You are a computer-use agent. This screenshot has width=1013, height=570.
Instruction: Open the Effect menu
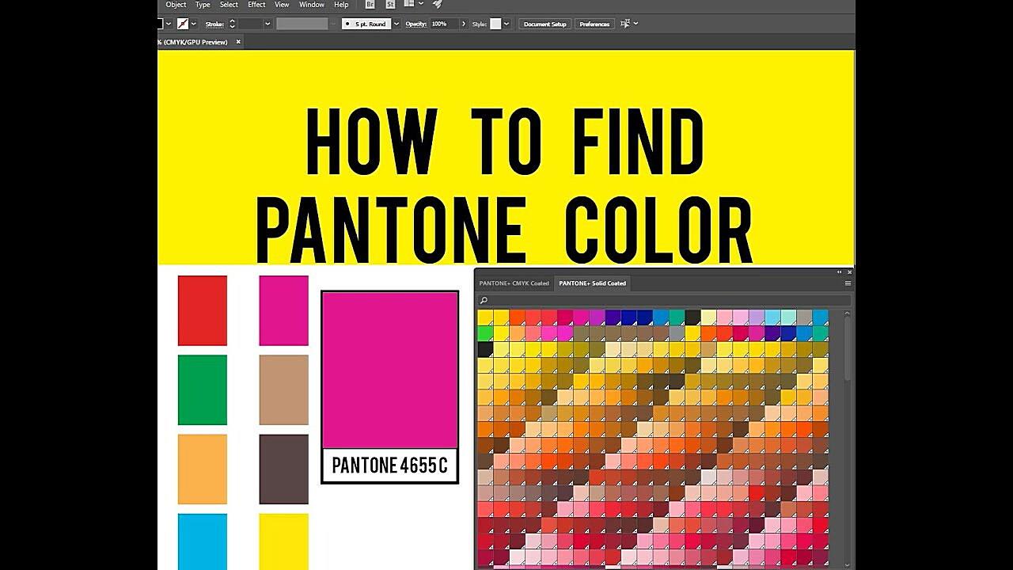coord(256,5)
